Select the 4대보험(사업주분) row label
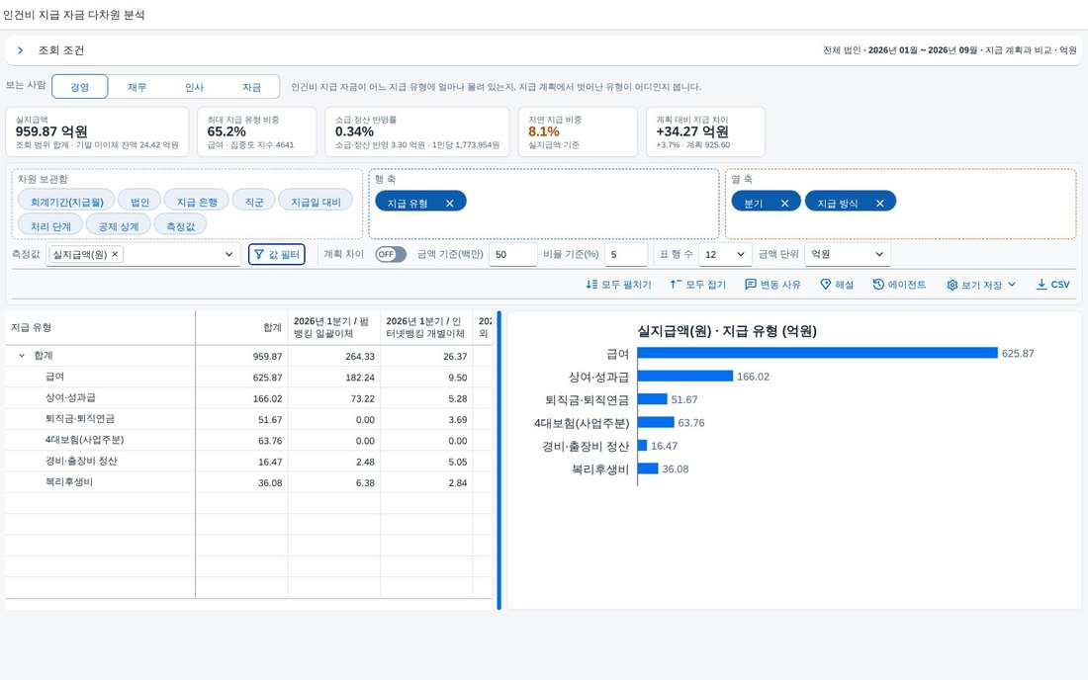This screenshot has height=680, width=1088. (x=85, y=440)
